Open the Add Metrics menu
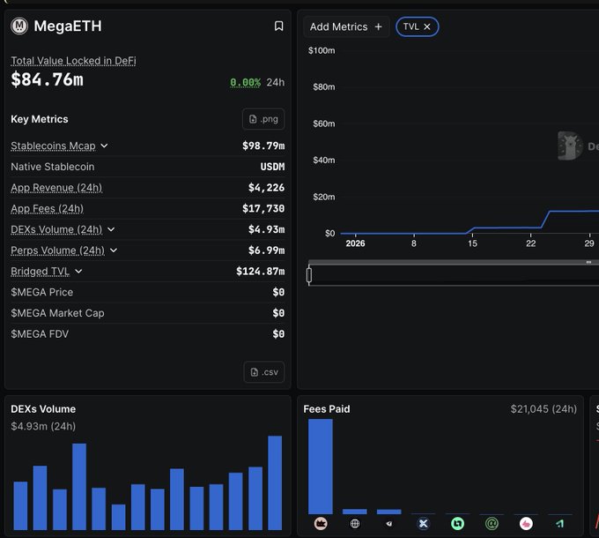599x538 pixels. 346,27
